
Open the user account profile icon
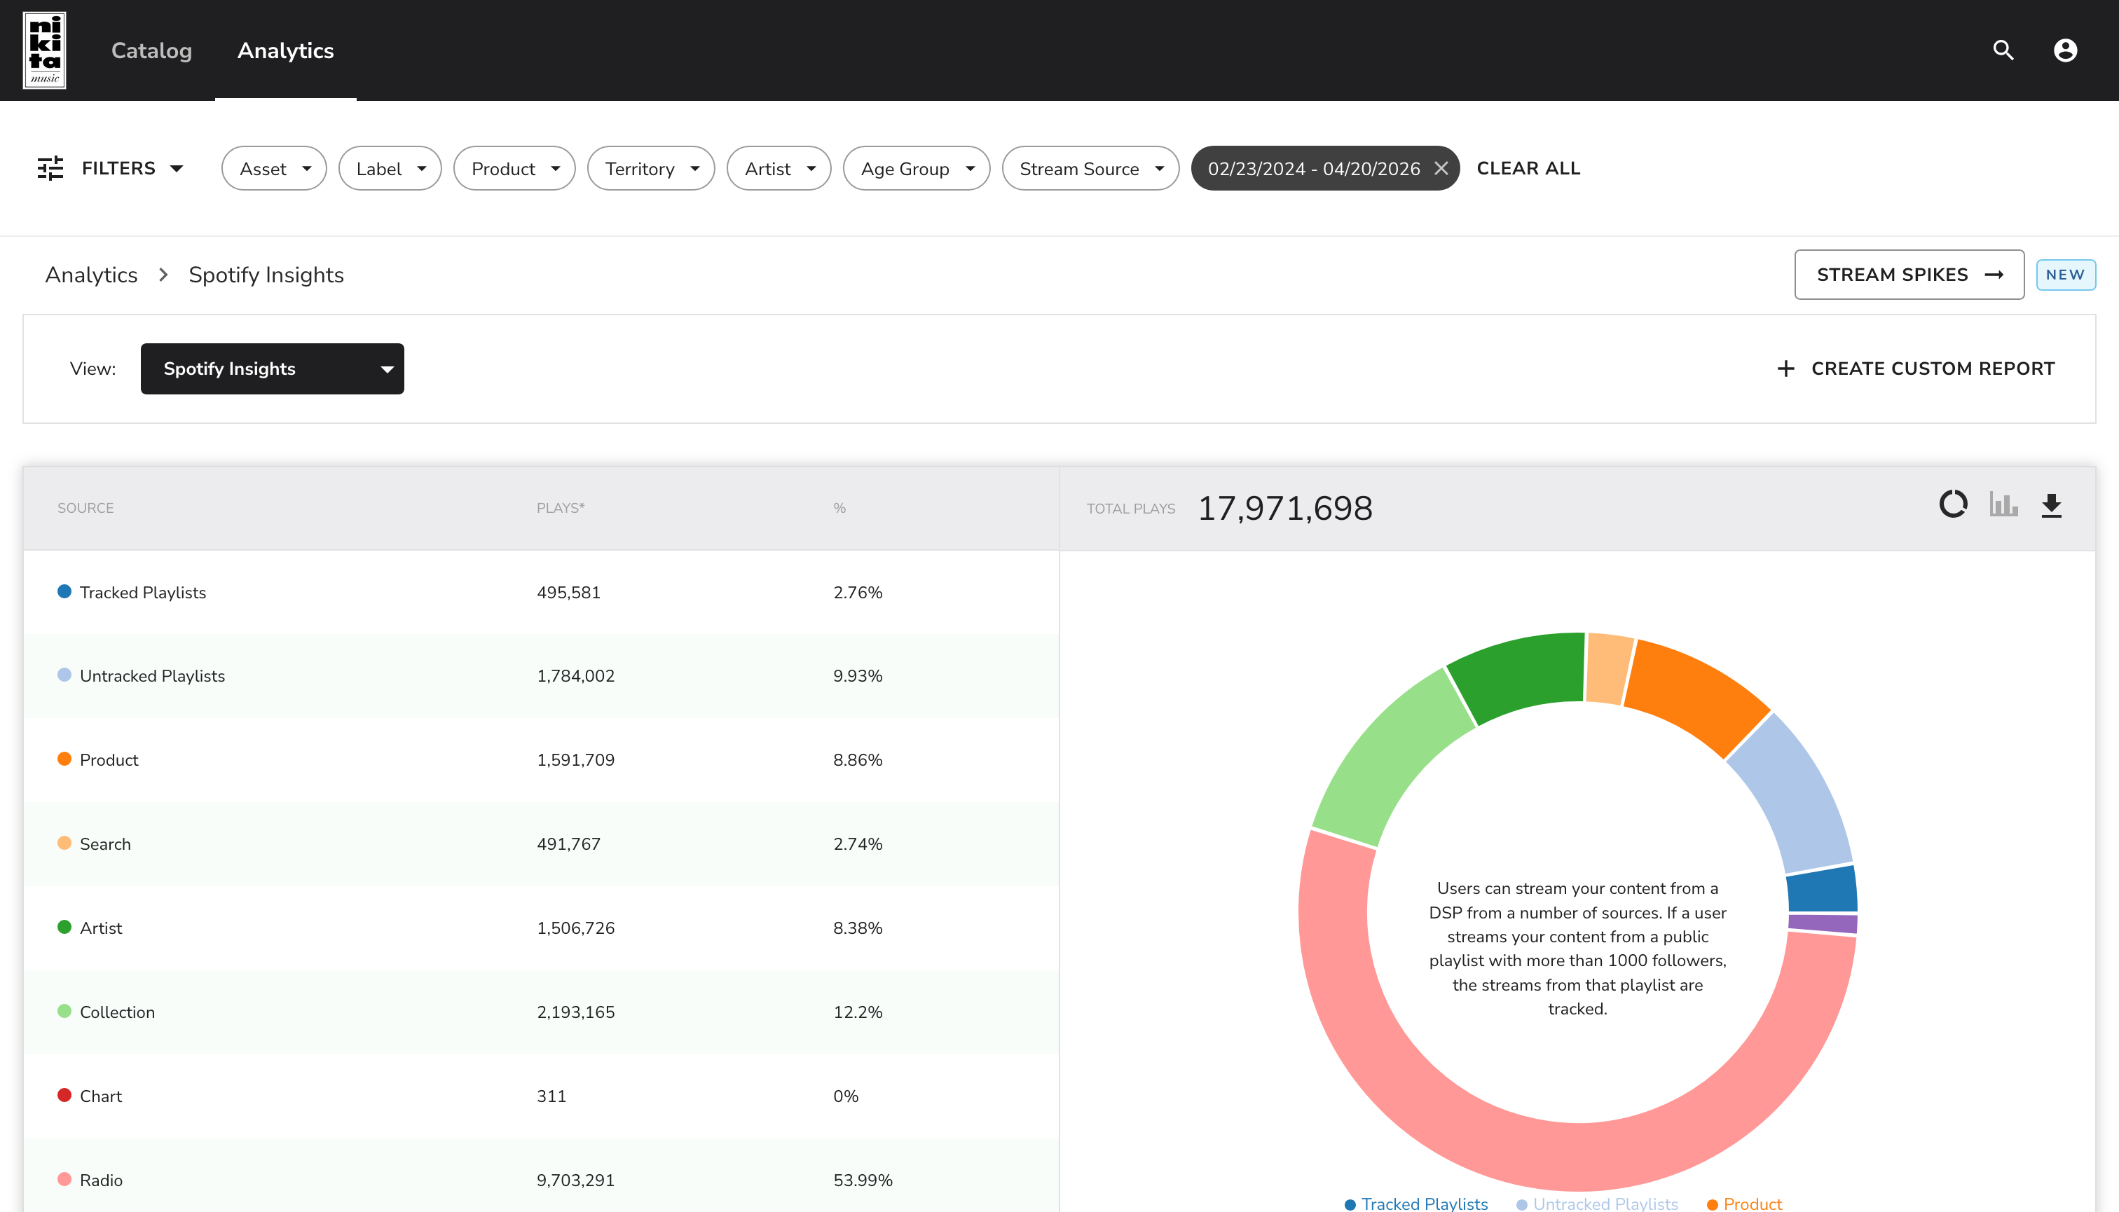tap(2066, 50)
